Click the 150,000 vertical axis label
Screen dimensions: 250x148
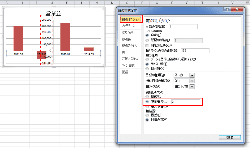tap(46, 32)
